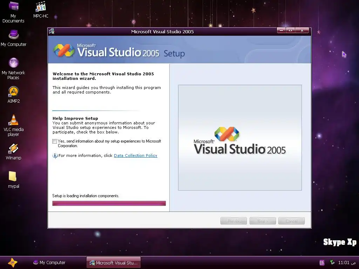Minimize the Visual Studio 2005 setup window
This screenshot has width=359, height=269.
coord(282,30)
